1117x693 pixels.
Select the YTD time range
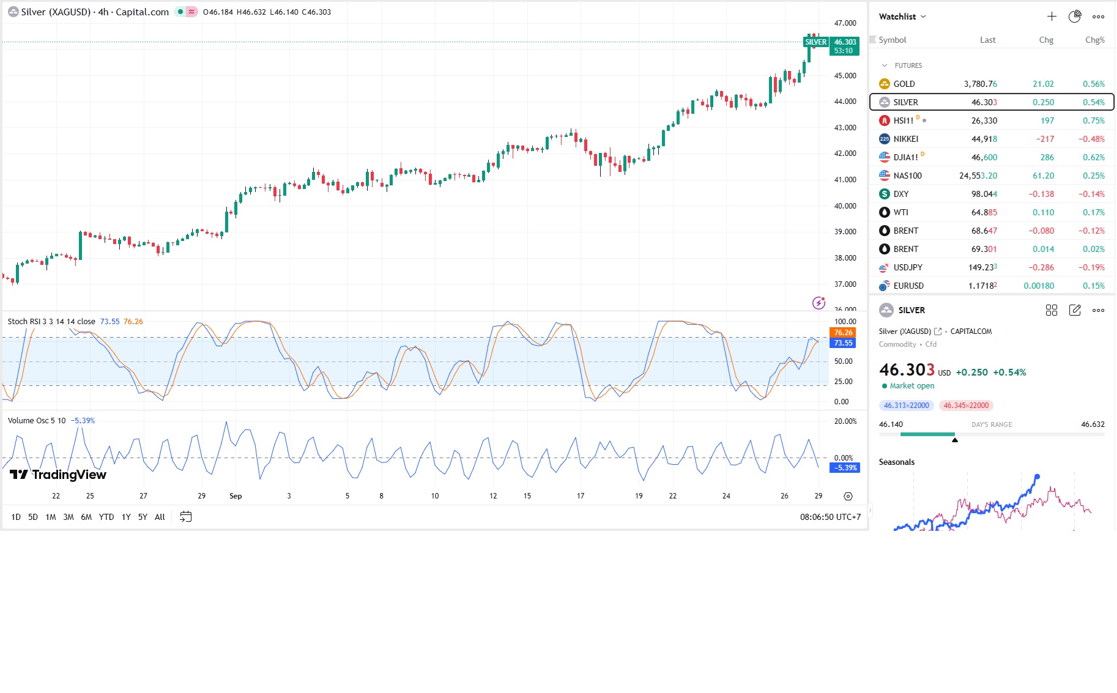[x=106, y=517]
